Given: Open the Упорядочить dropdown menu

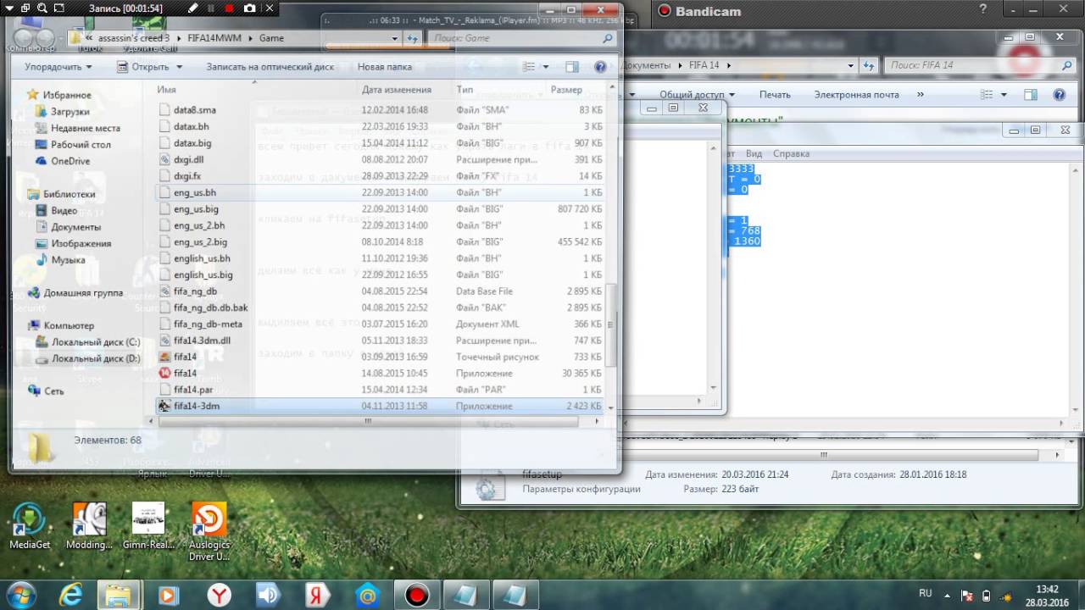Looking at the screenshot, I should tap(58, 67).
